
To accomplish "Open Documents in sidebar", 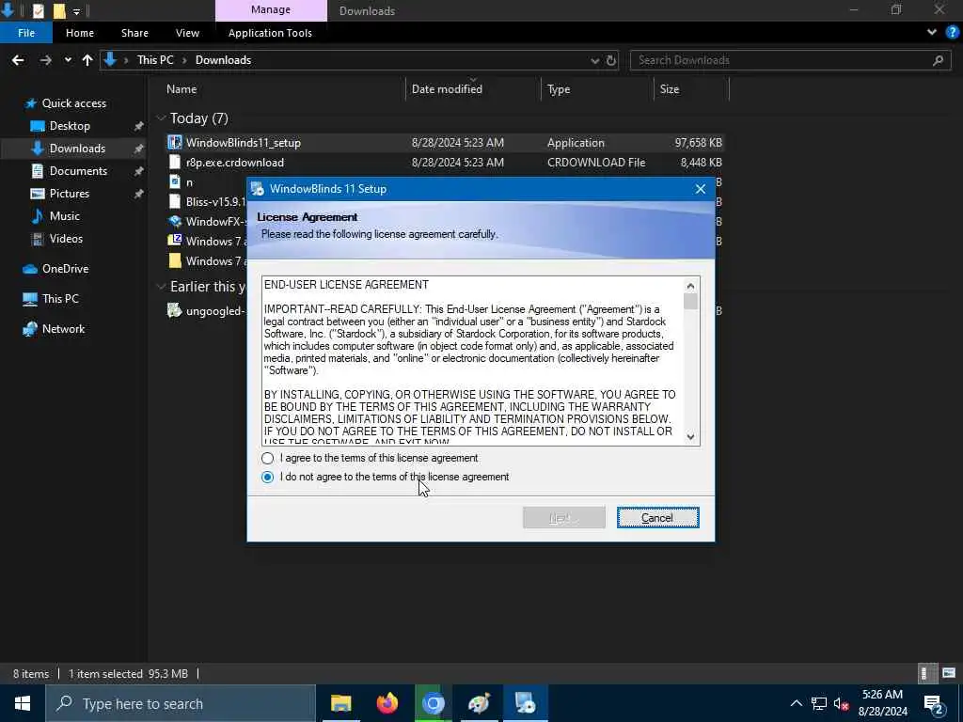I will point(78,171).
